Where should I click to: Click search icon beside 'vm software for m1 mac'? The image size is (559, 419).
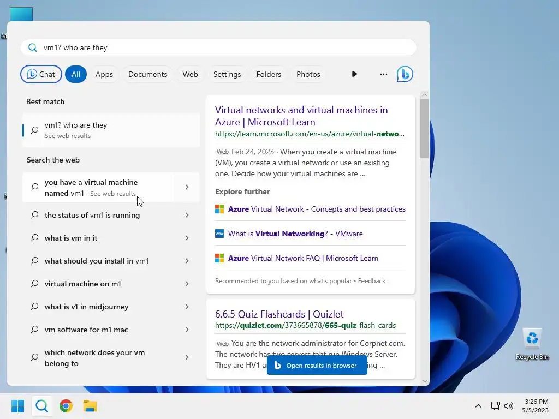[34, 330]
